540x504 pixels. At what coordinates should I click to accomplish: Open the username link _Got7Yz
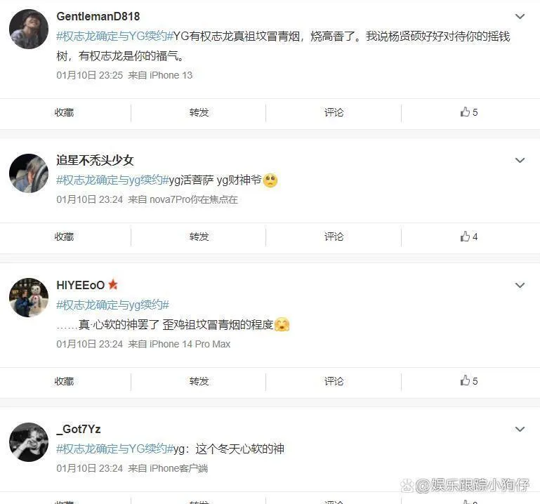coord(79,430)
